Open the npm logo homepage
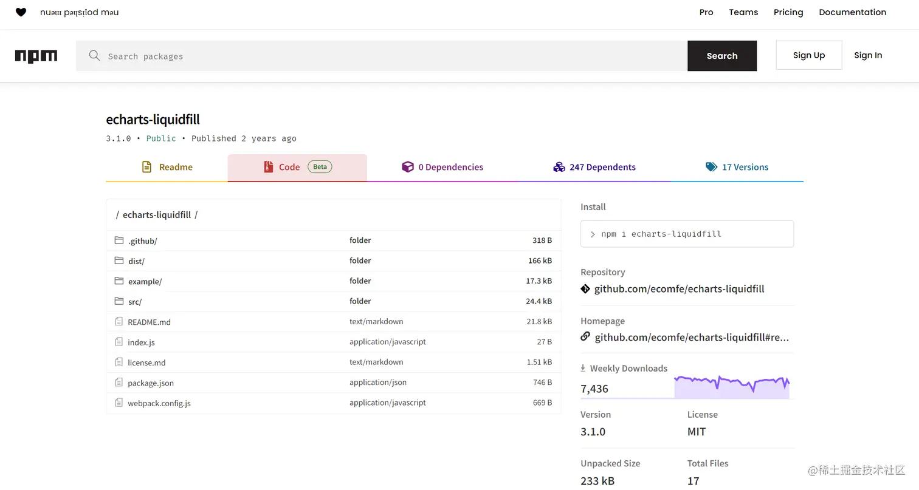This screenshot has height=490, width=919. (x=36, y=56)
